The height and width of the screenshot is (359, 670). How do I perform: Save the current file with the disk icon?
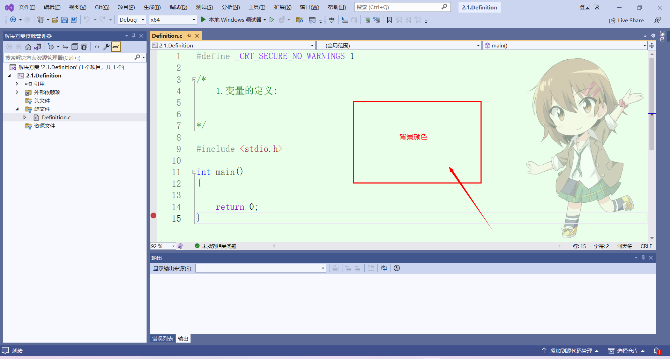tap(64, 20)
